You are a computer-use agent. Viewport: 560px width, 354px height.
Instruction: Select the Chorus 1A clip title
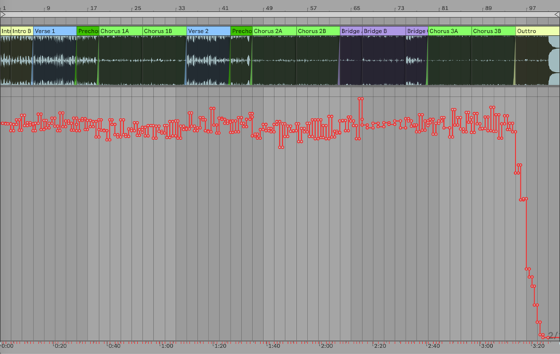coord(120,31)
